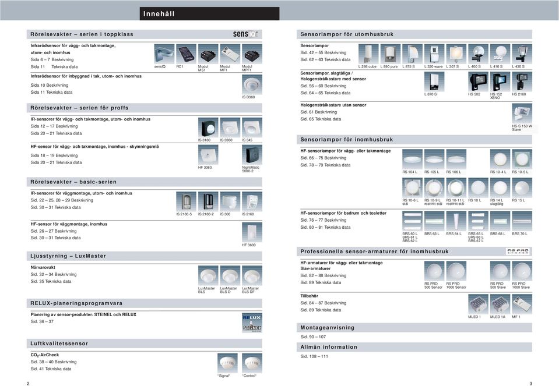Click the sensIQ product thumbnail
Screen dimensions: 559x386
164,54
